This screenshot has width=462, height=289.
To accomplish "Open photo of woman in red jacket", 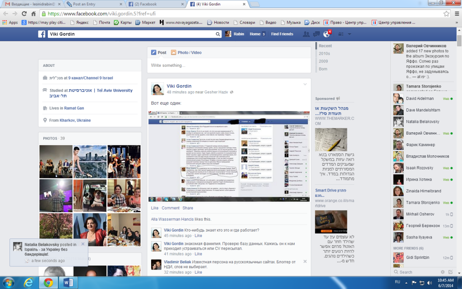I will [90, 230].
